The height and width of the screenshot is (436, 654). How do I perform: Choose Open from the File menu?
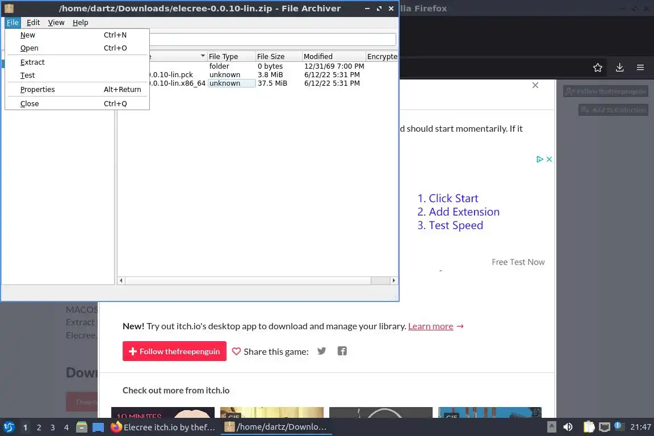pyautogui.click(x=77, y=48)
